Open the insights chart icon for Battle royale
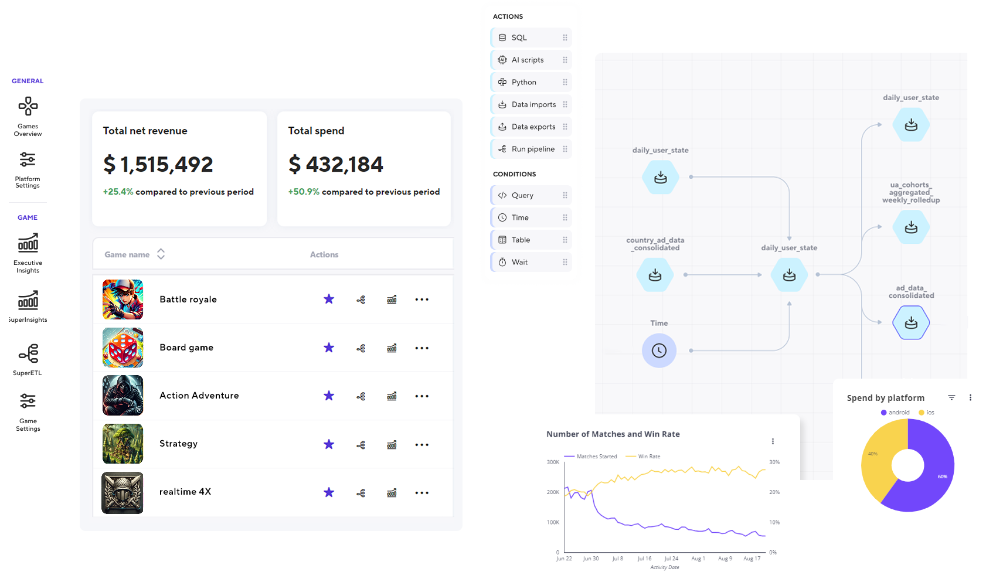This screenshot has width=986, height=582. click(x=392, y=300)
